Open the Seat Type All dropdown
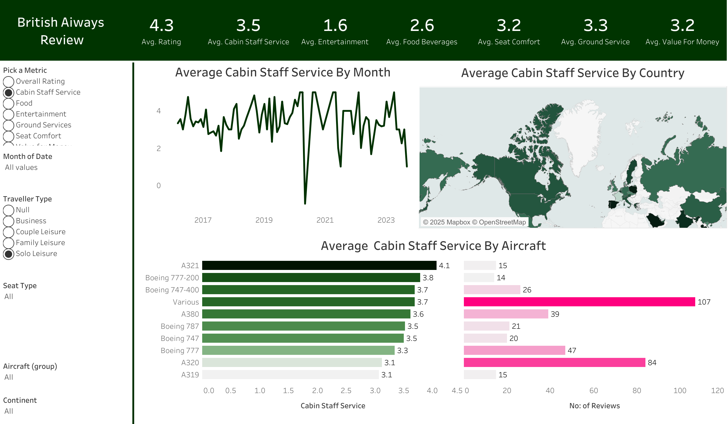The height and width of the screenshot is (424, 728). point(9,297)
